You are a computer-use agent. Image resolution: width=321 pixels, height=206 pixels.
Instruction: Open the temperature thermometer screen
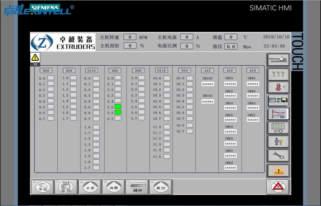278,87
